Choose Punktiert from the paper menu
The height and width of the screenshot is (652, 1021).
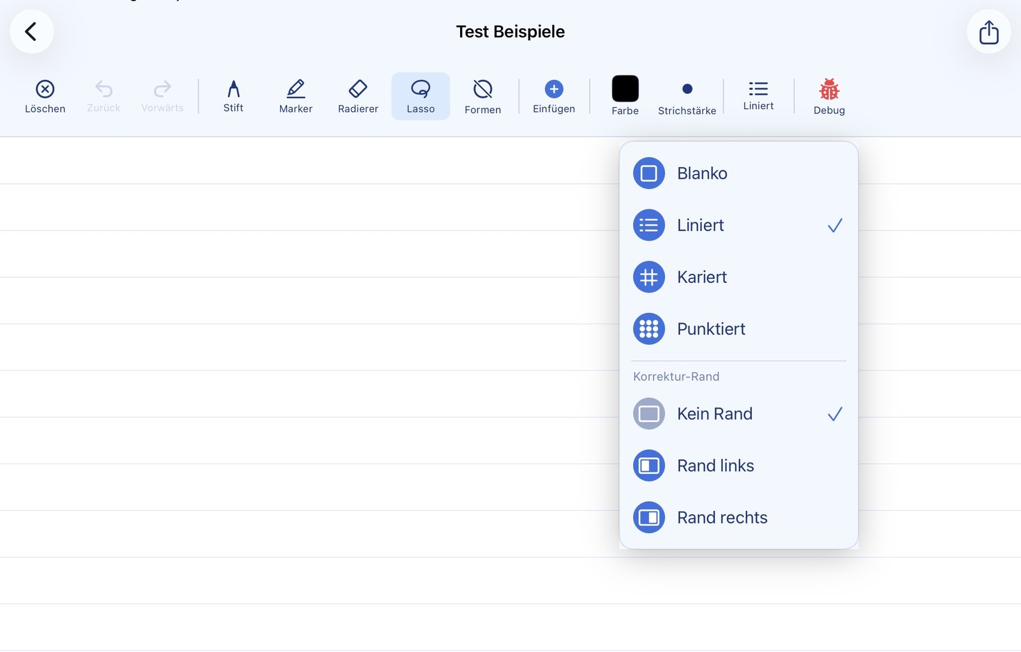click(x=710, y=329)
